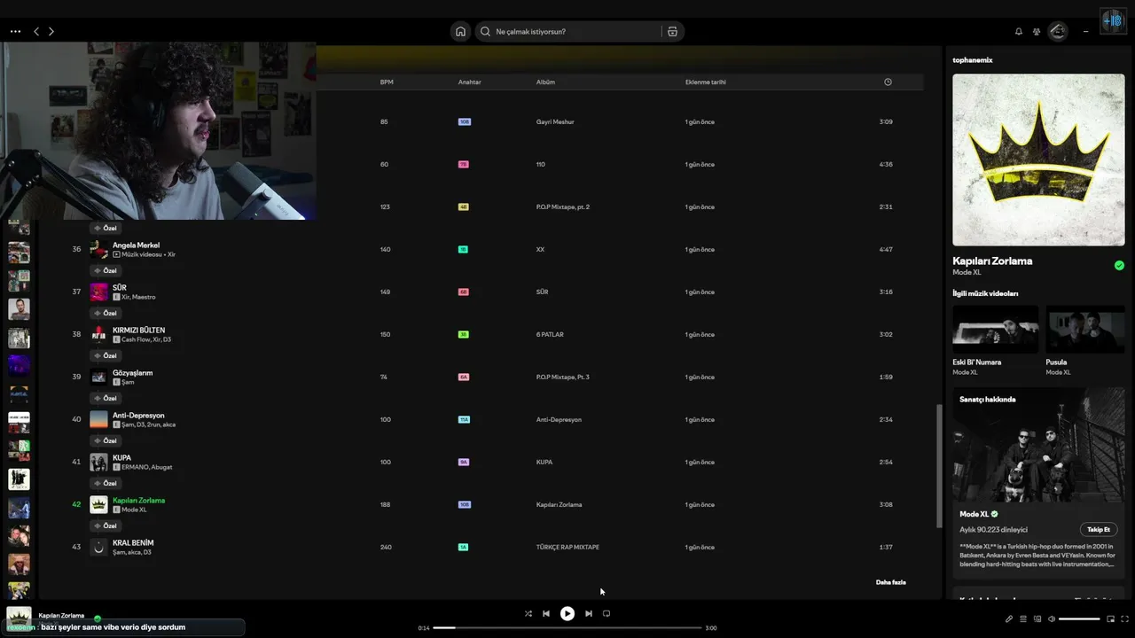Viewport: 1135px width, 638px height.
Task: Click the key badge on the Anti-Depresyon row
Action: (464, 419)
